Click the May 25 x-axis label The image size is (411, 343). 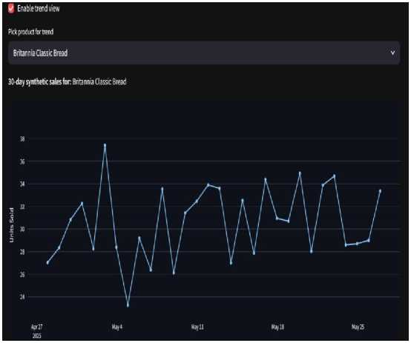[358, 327]
